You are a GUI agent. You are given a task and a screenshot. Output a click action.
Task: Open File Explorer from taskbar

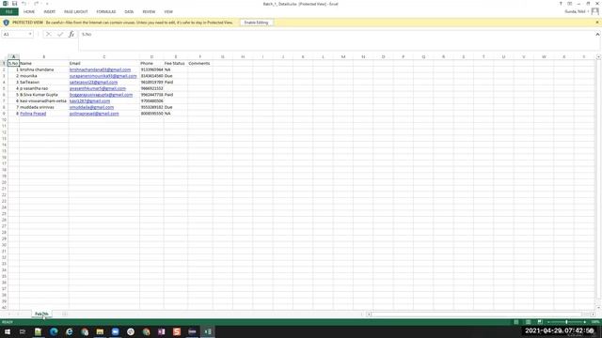click(x=100, y=331)
